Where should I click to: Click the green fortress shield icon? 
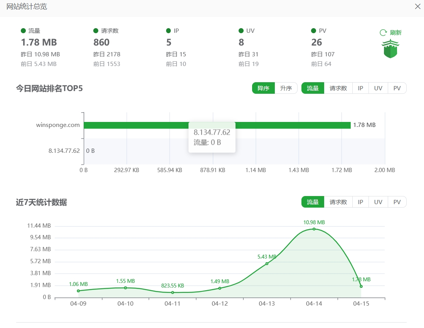point(390,49)
